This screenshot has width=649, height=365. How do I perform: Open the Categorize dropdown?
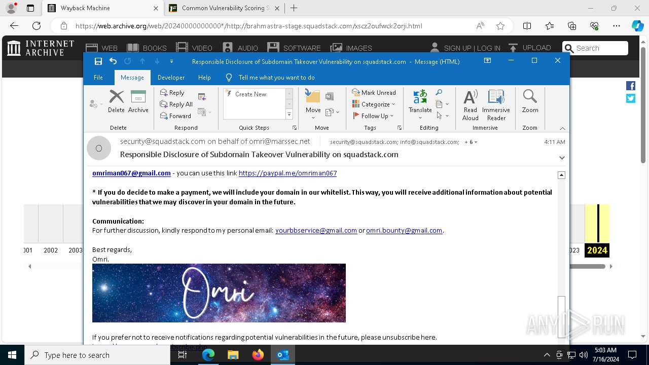coord(374,104)
